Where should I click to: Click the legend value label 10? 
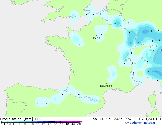pos(32,124)
